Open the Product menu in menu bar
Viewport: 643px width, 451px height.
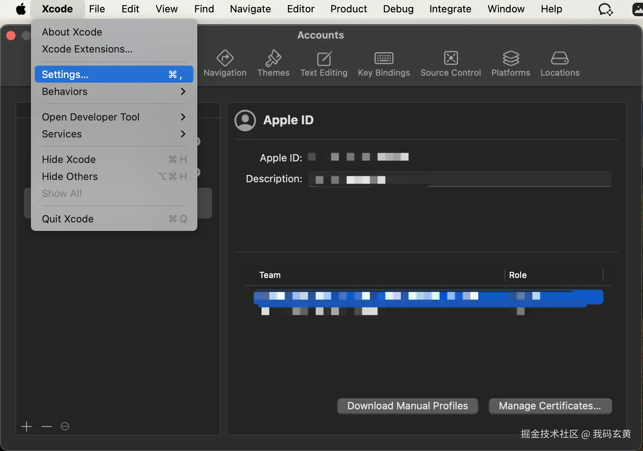(349, 9)
